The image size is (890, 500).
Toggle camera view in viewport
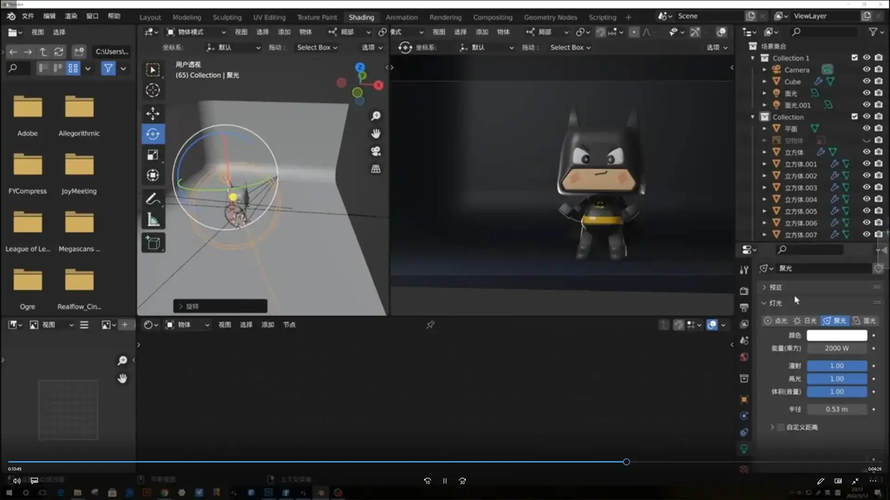[x=375, y=151]
